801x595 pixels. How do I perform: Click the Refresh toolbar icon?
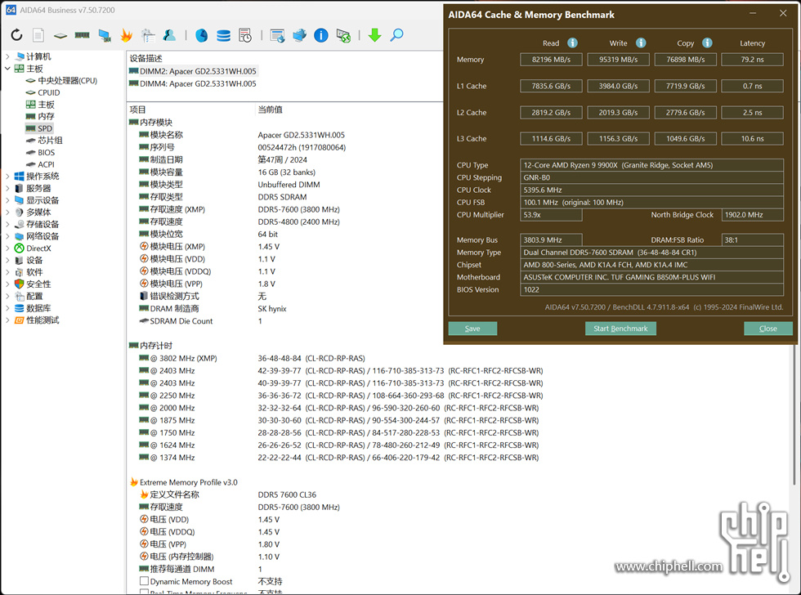(x=16, y=35)
